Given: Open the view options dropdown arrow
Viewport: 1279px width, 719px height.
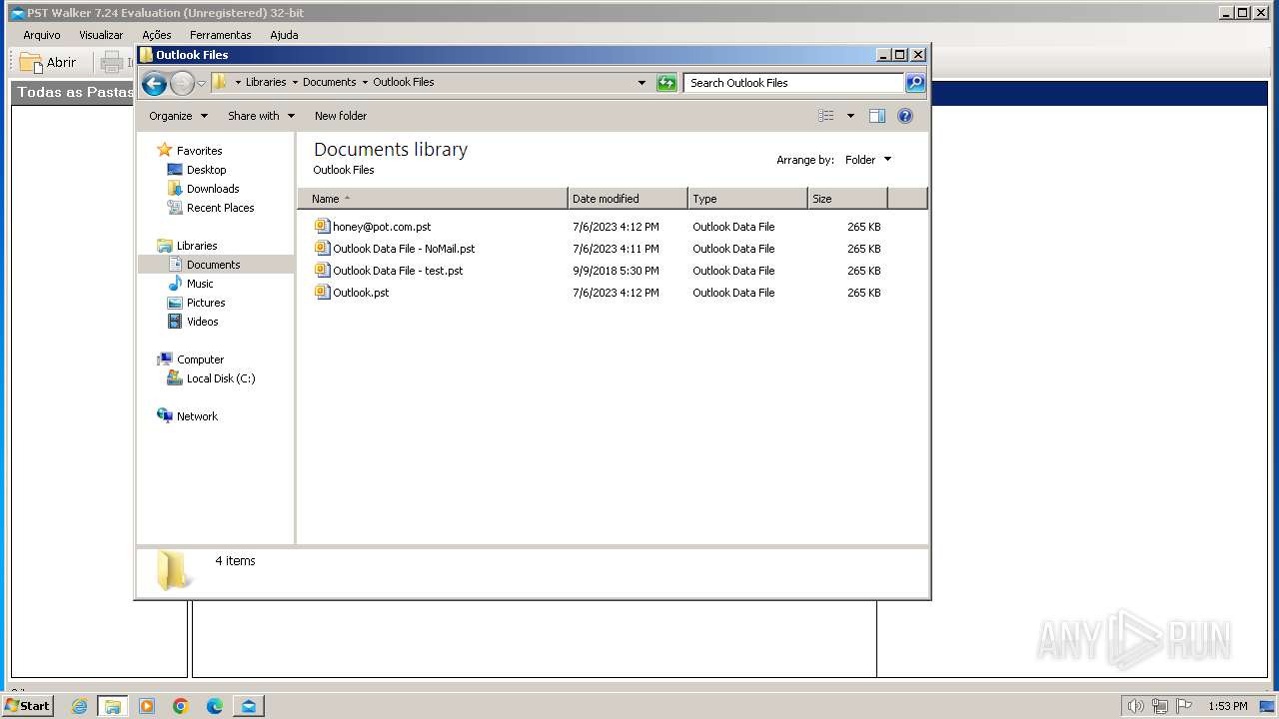Looking at the screenshot, I should 850,116.
